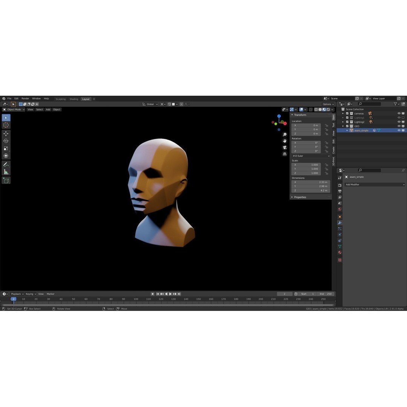Toggle camera view with the camera icon
This screenshot has height=407, width=407.
click(x=285, y=147)
